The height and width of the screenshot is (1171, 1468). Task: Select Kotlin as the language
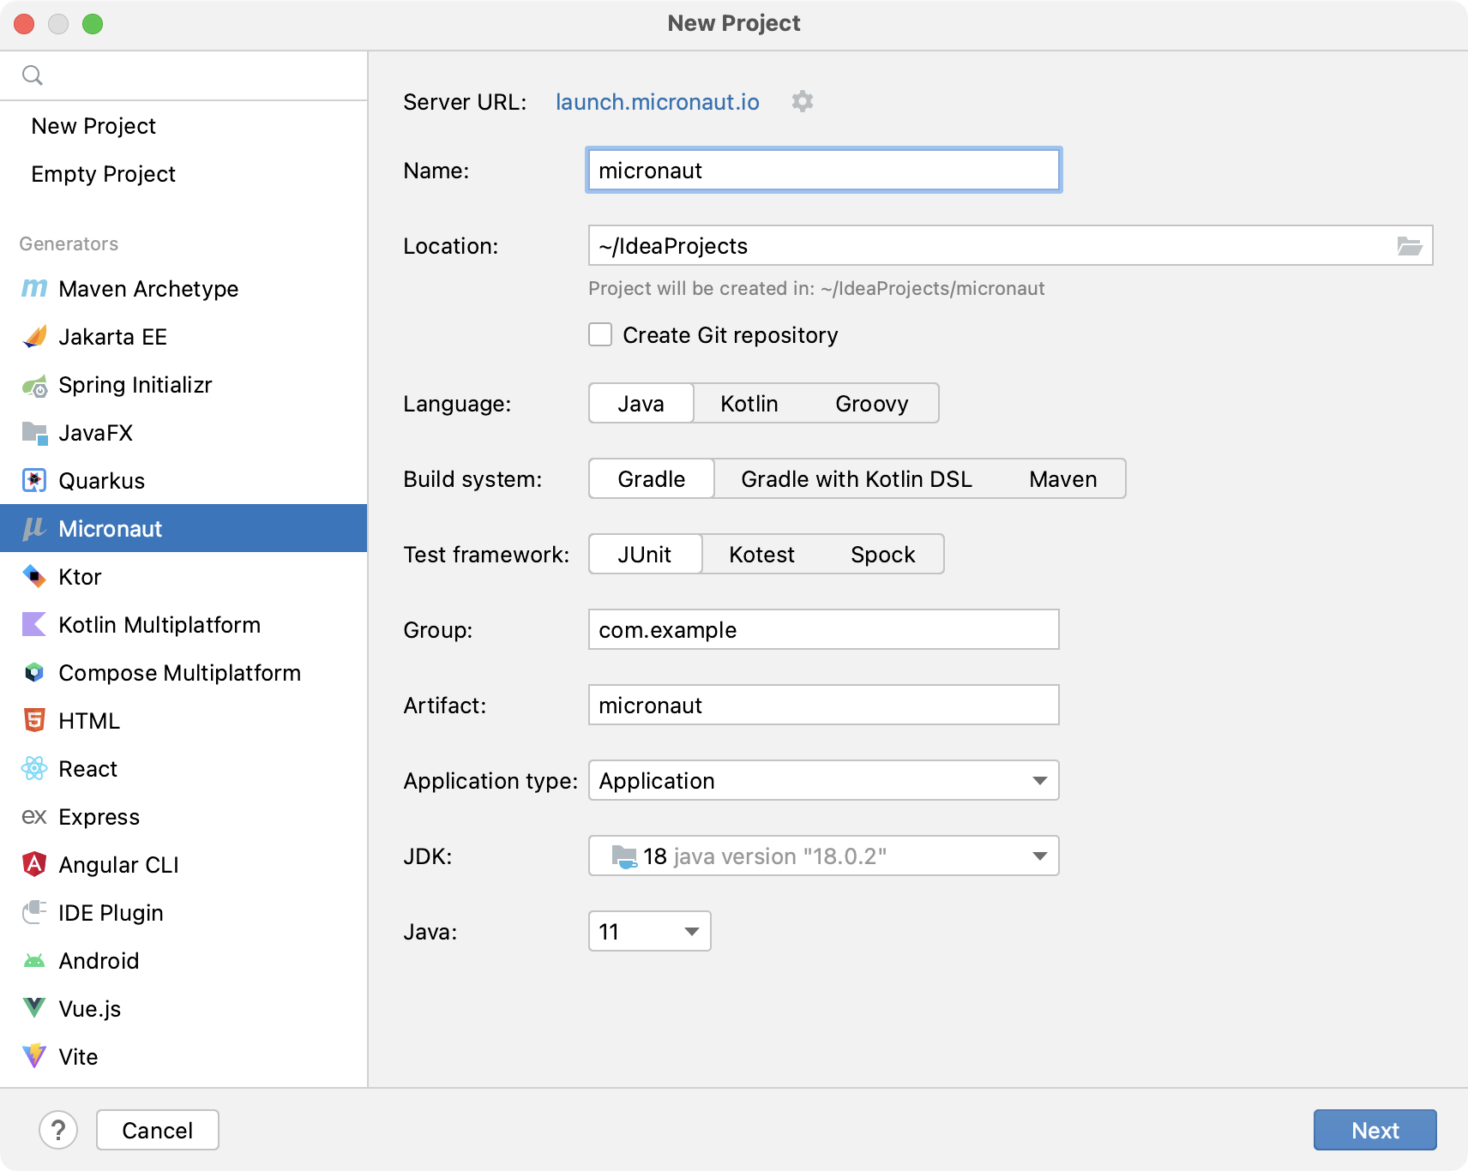point(749,403)
